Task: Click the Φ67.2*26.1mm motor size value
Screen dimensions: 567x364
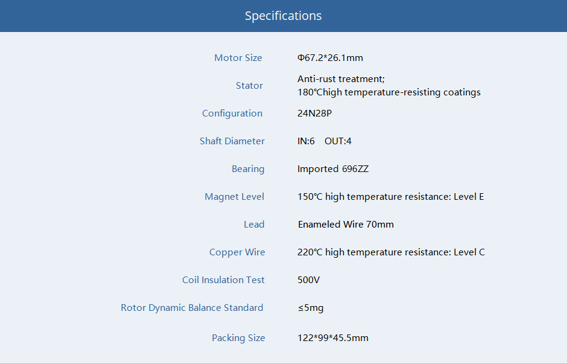Action: click(x=330, y=58)
